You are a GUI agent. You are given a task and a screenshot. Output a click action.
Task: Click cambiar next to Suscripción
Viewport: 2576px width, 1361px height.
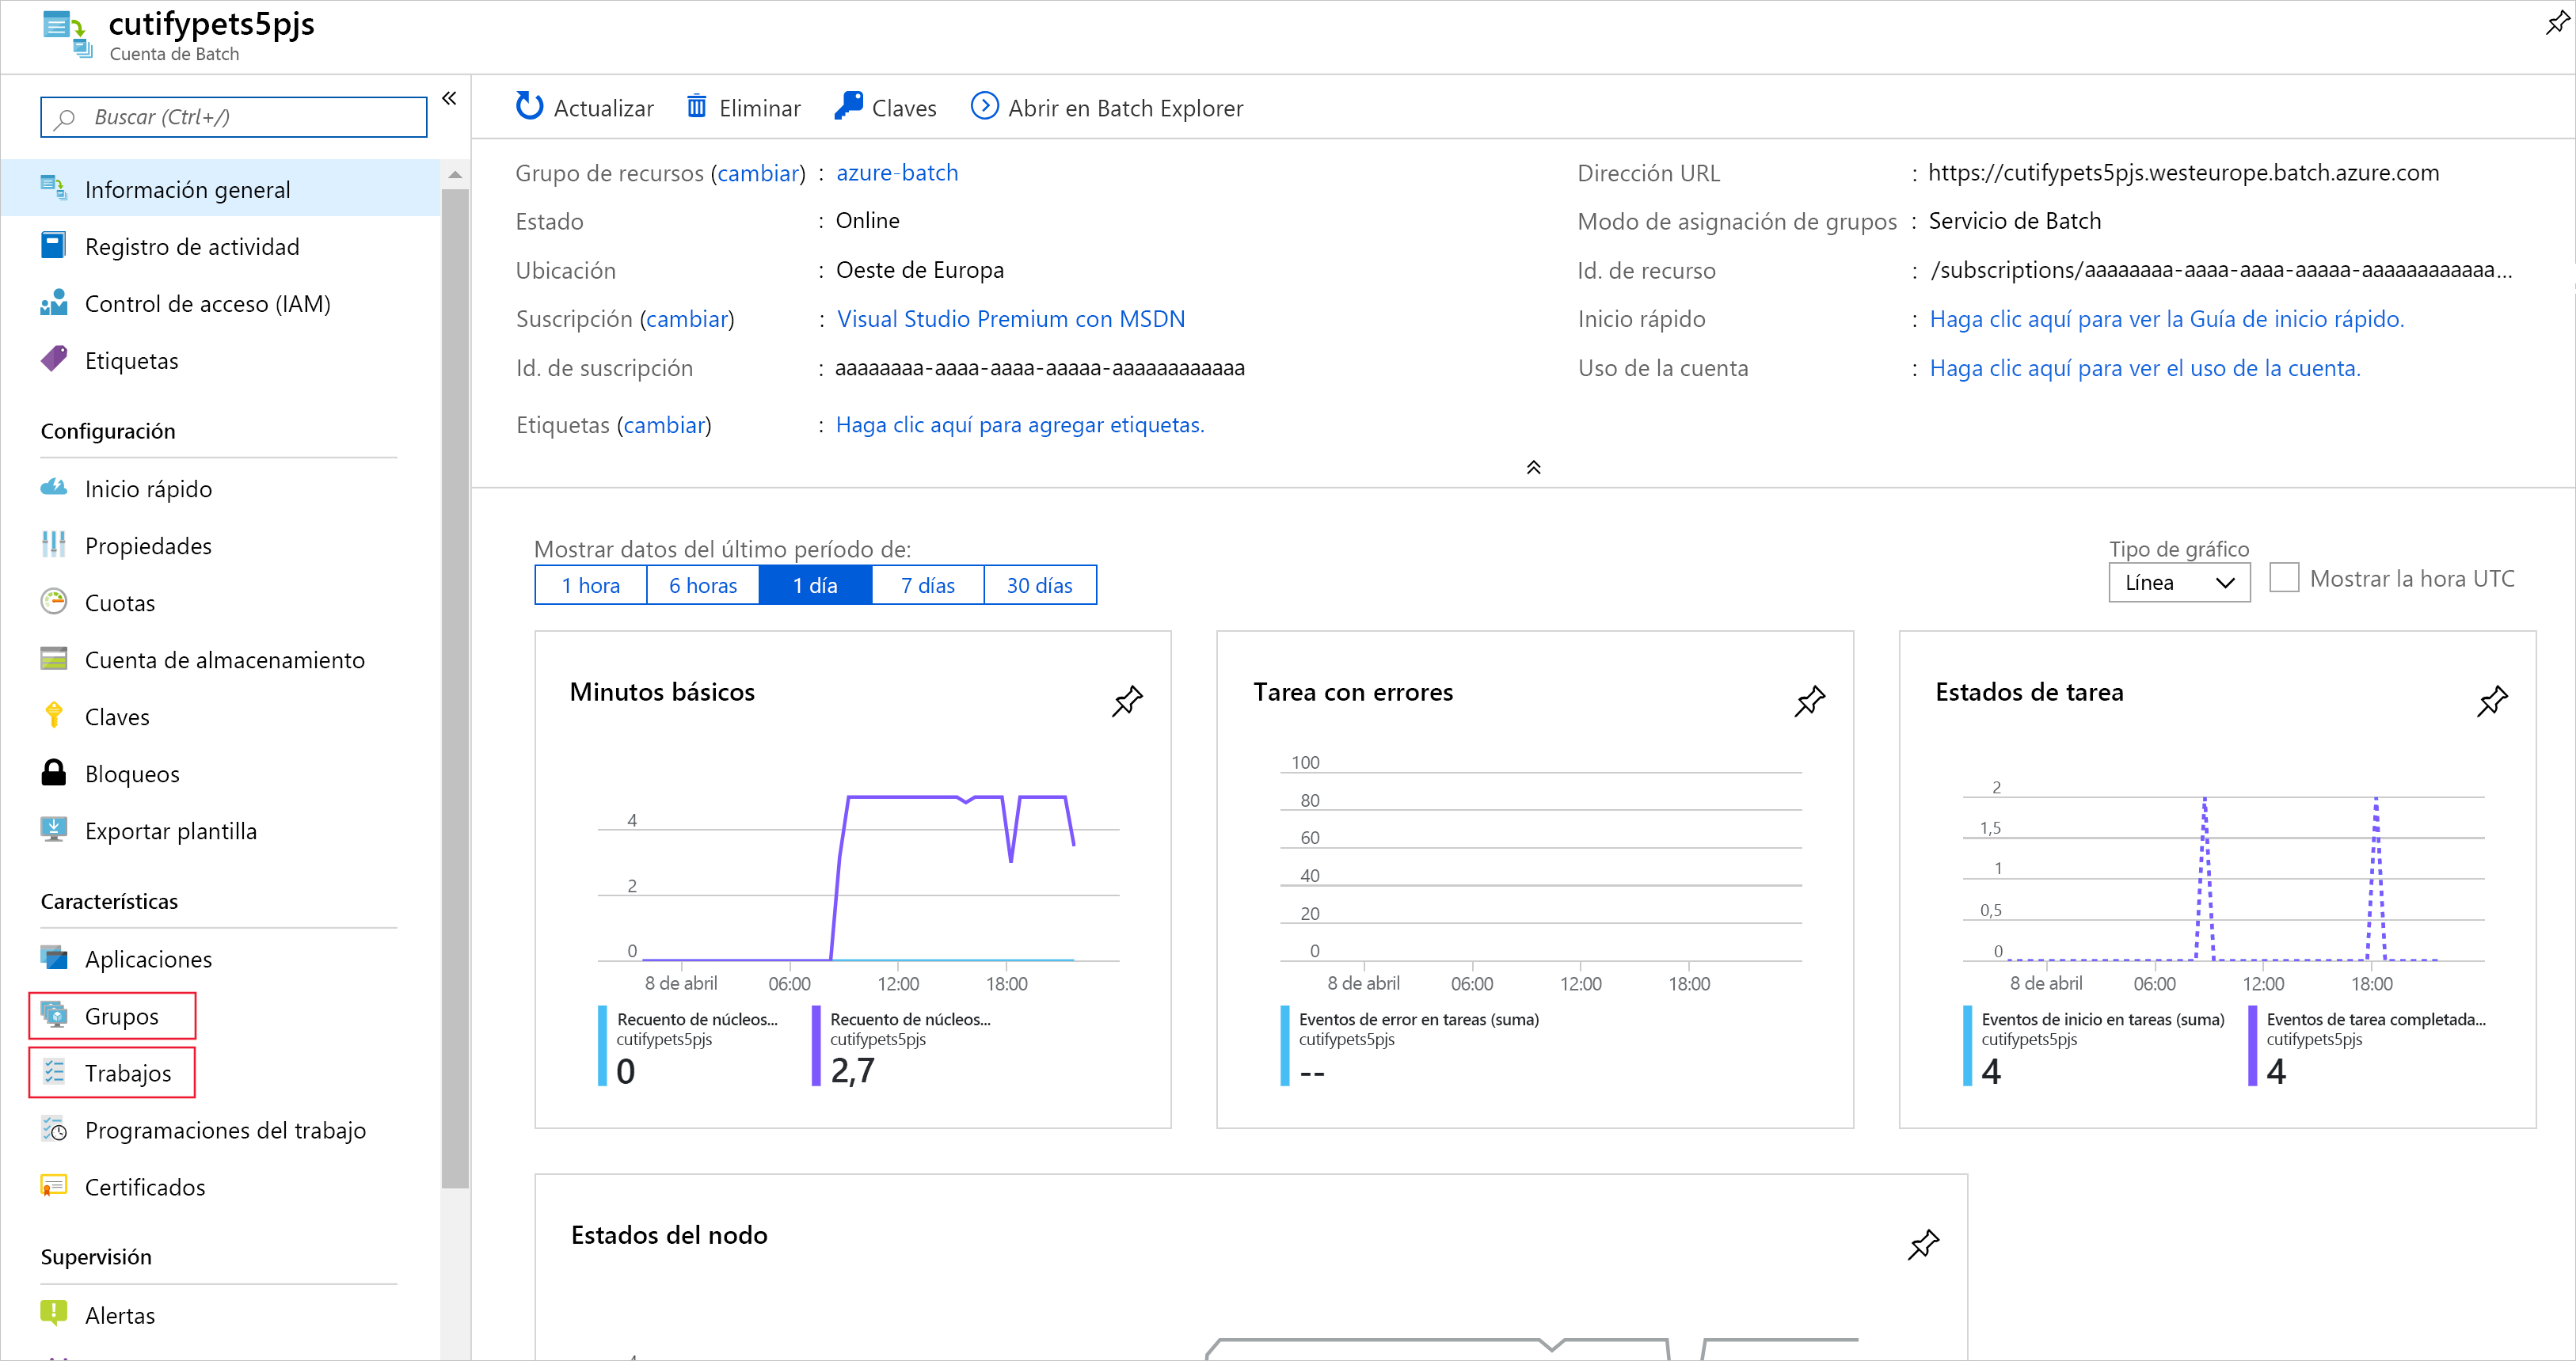[x=687, y=318]
